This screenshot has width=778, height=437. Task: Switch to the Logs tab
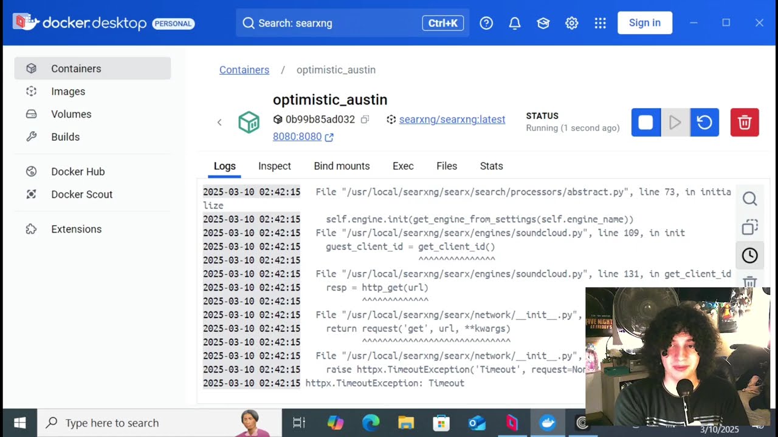(225, 166)
